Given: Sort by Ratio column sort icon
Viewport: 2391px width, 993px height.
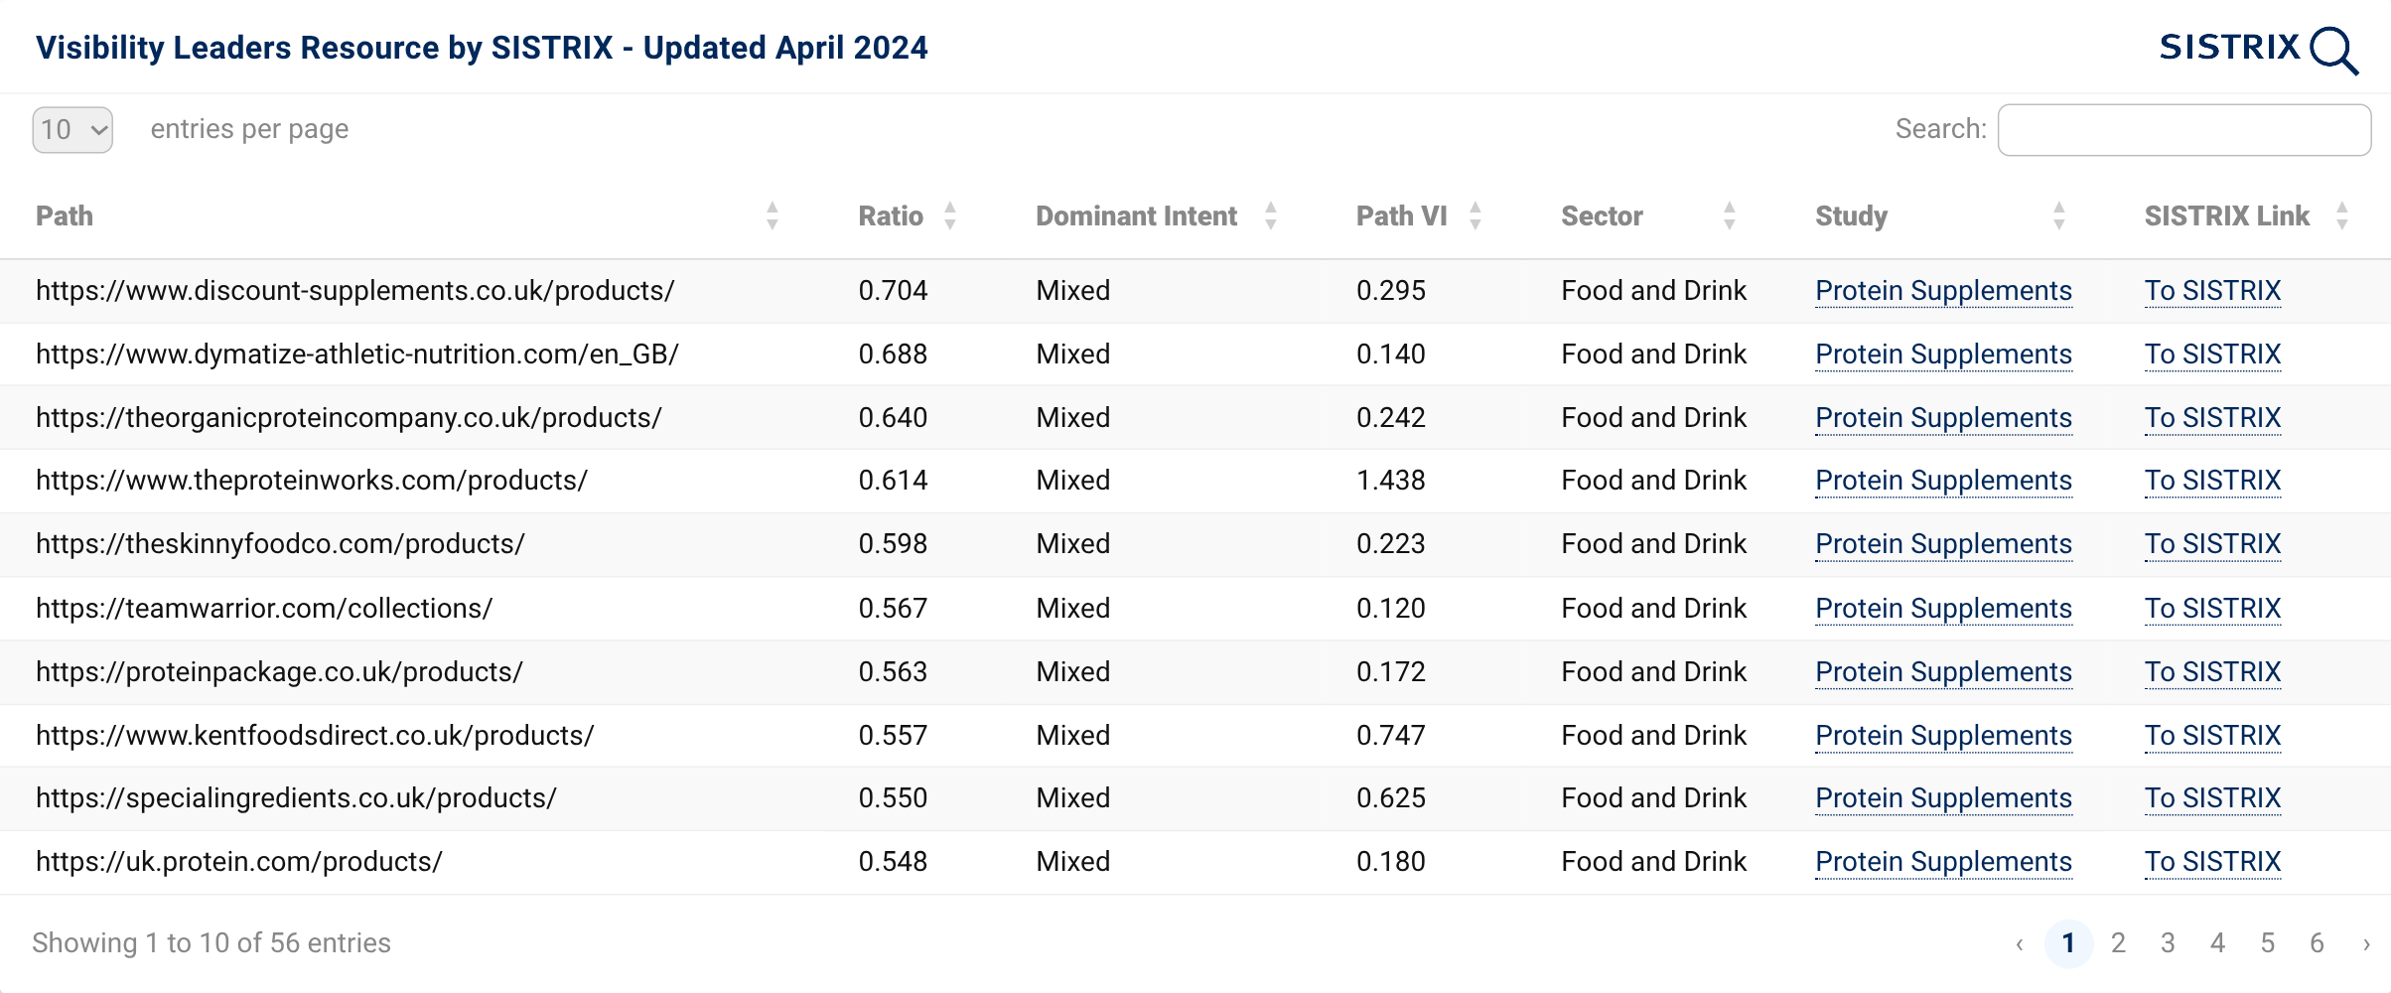Looking at the screenshot, I should (950, 215).
